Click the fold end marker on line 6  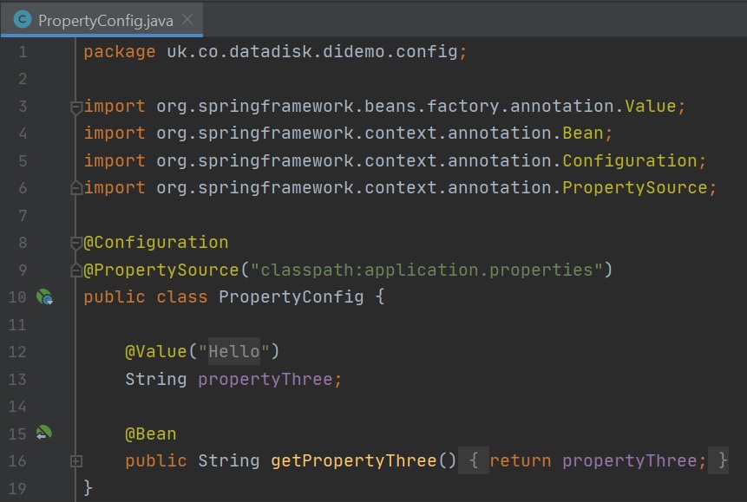[x=76, y=188]
